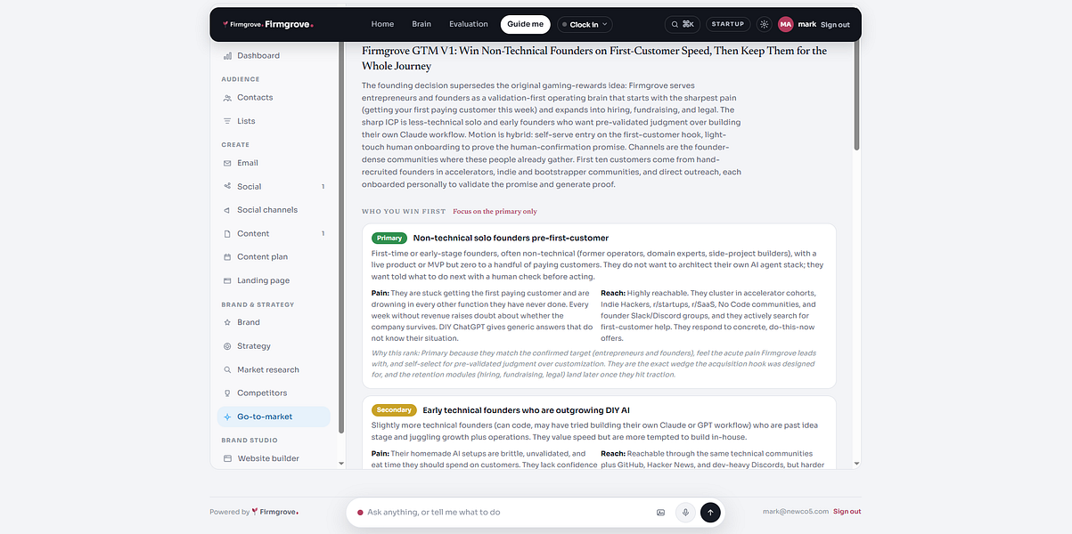
Task: Click the green Primary badge
Action: [389, 238]
